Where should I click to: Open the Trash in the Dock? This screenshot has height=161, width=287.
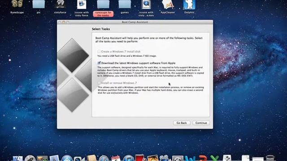tap(270, 158)
